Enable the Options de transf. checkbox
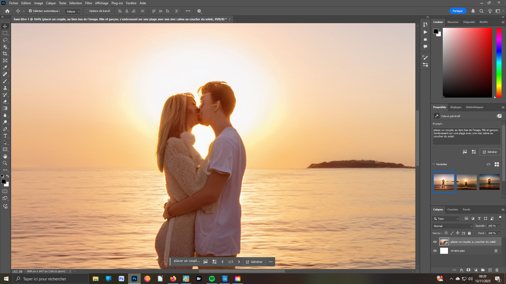The image size is (506, 284). click(87, 11)
